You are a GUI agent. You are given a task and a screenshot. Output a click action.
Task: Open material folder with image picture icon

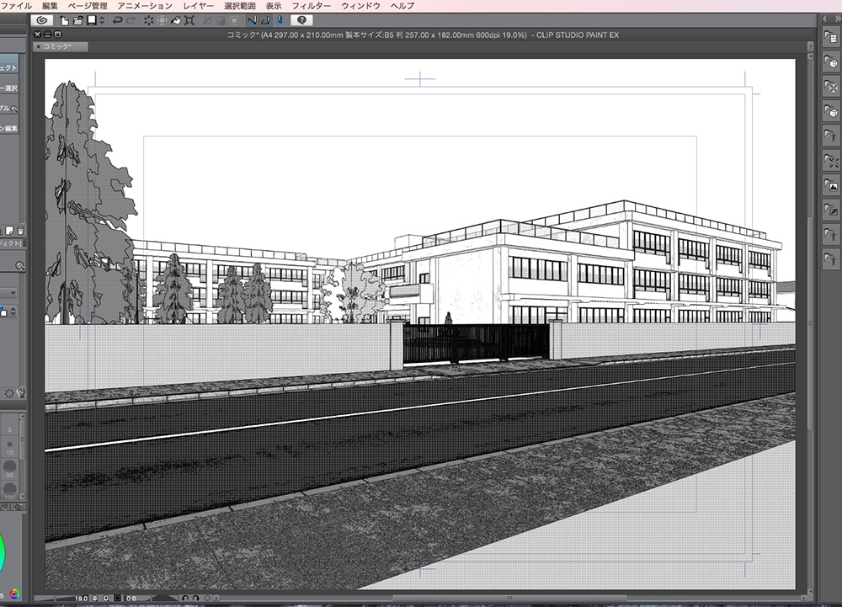[831, 185]
